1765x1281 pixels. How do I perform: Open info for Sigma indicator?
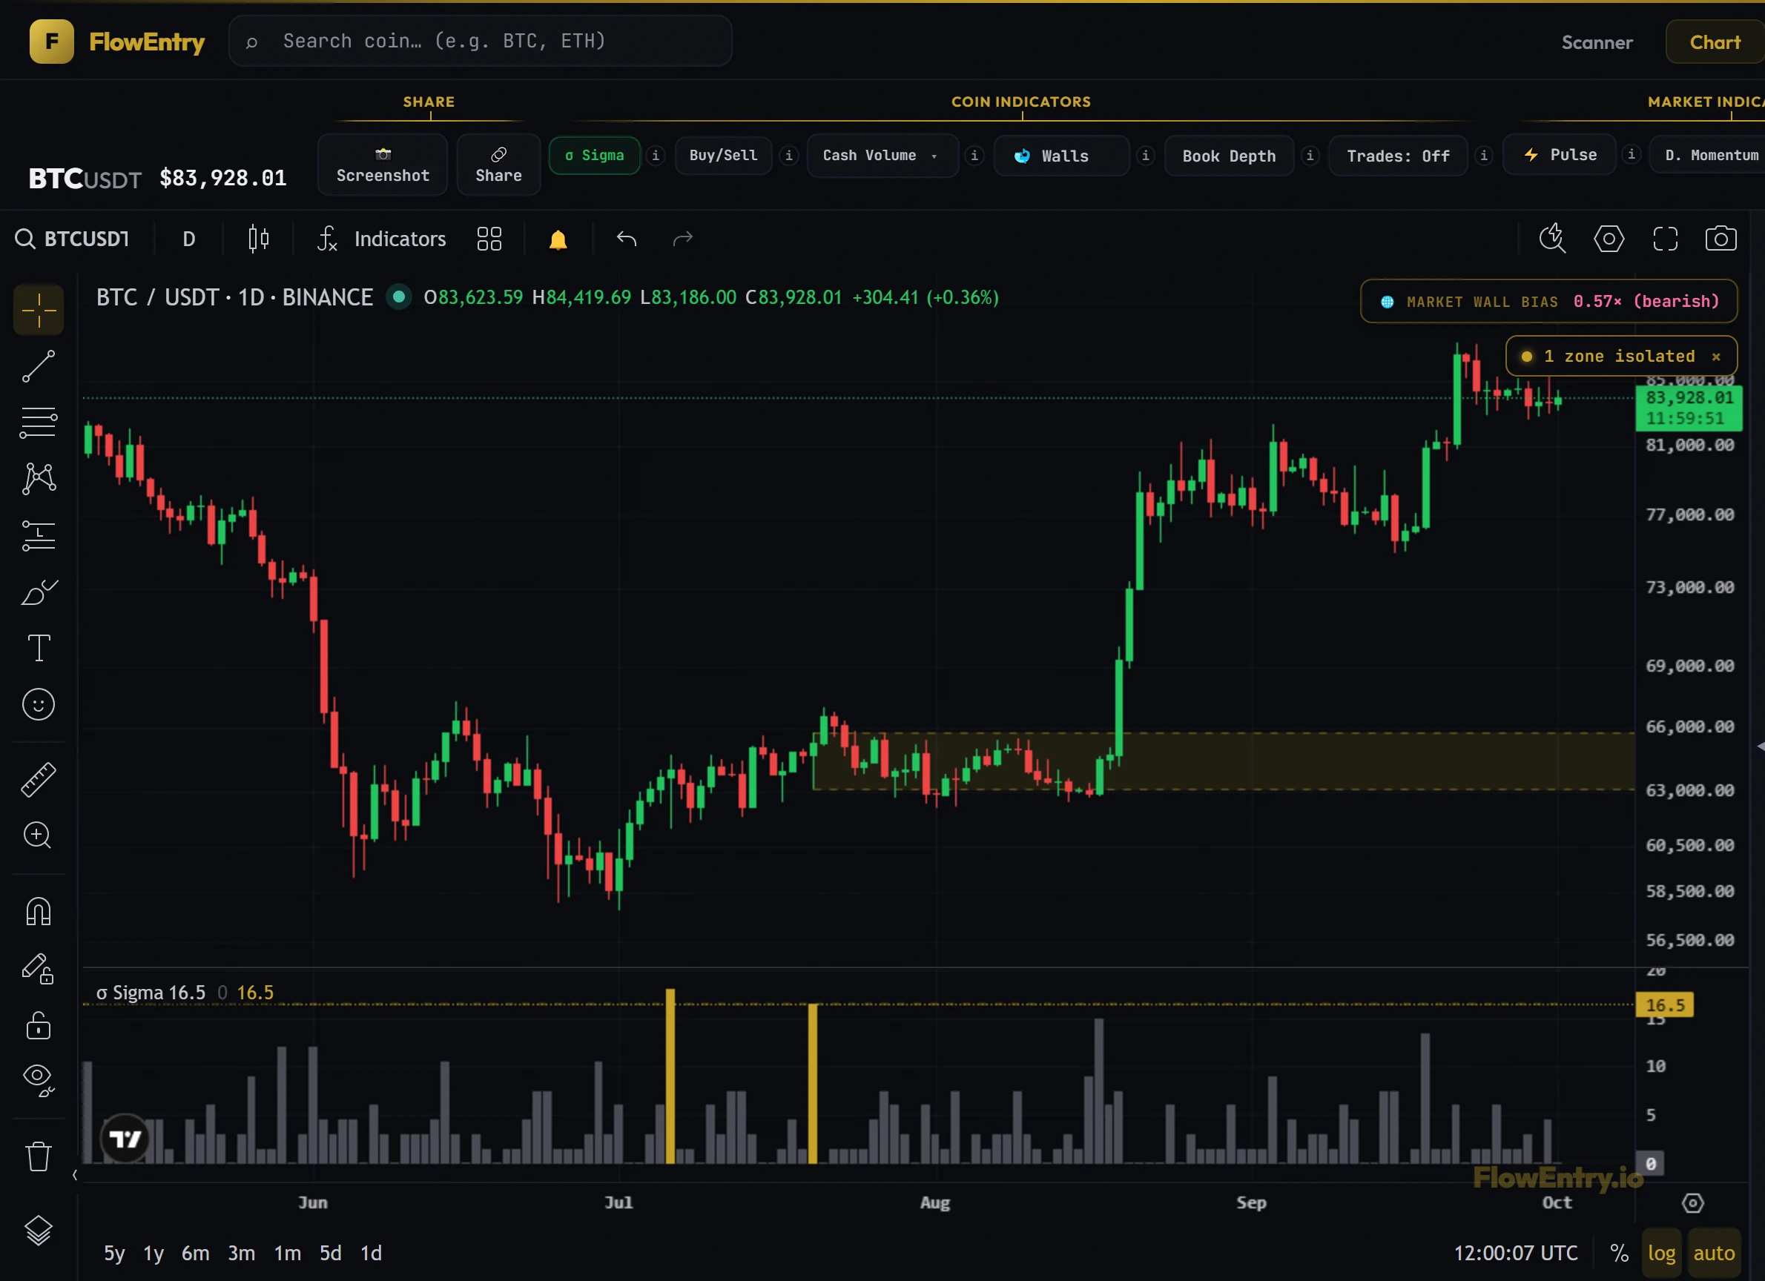click(x=656, y=156)
